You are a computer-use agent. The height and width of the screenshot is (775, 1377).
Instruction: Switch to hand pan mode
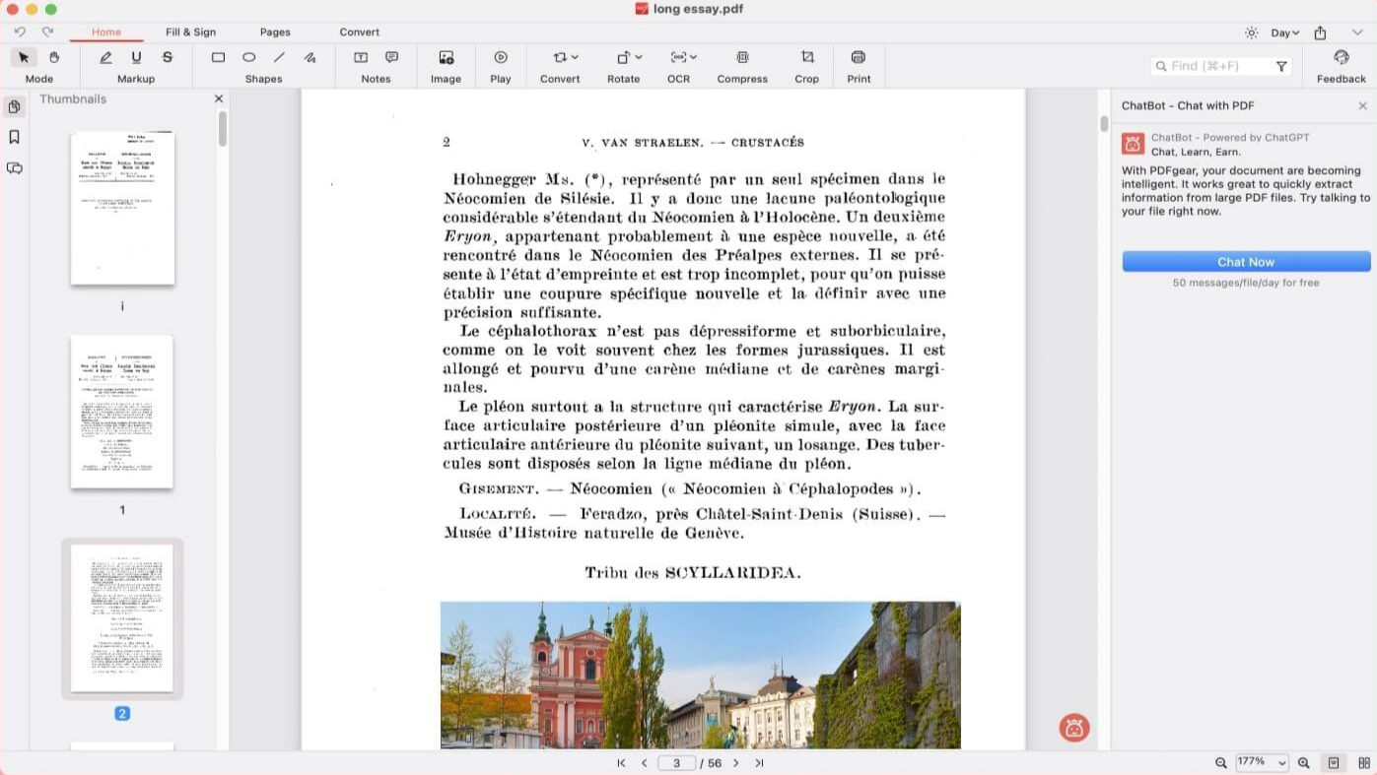tap(54, 58)
